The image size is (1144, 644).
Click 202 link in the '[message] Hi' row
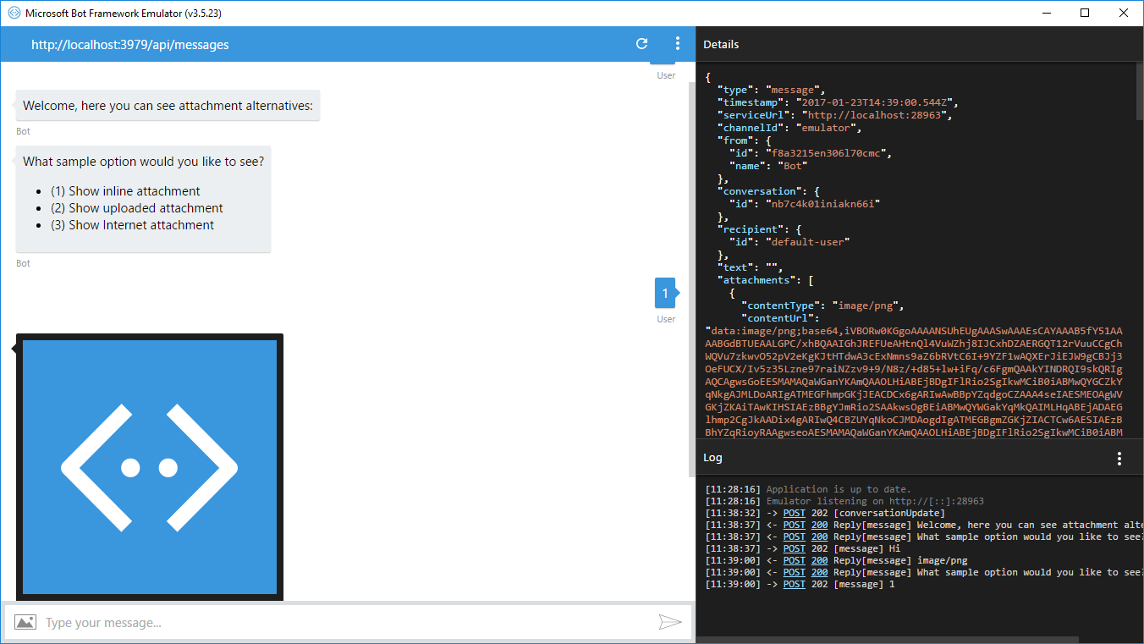[819, 548]
